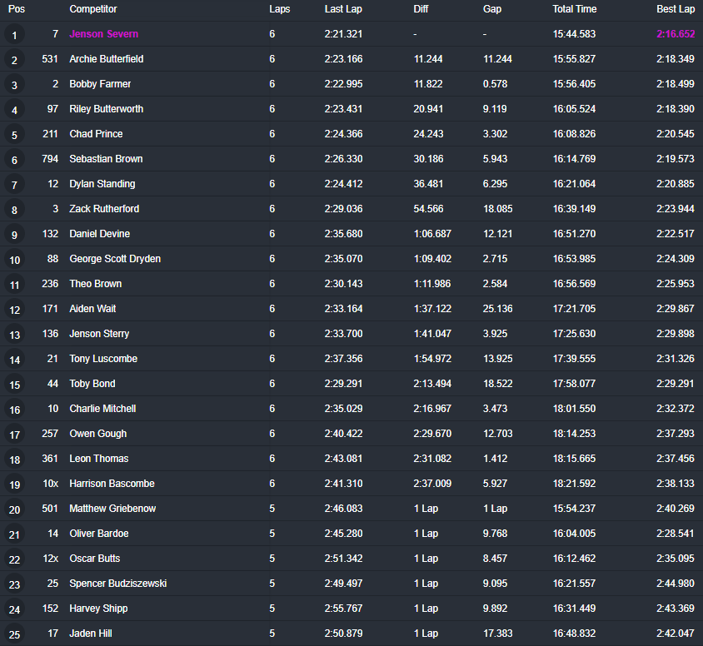Image resolution: width=703 pixels, height=646 pixels.
Task: Select George Scott Dryden's name
Action: point(115,259)
